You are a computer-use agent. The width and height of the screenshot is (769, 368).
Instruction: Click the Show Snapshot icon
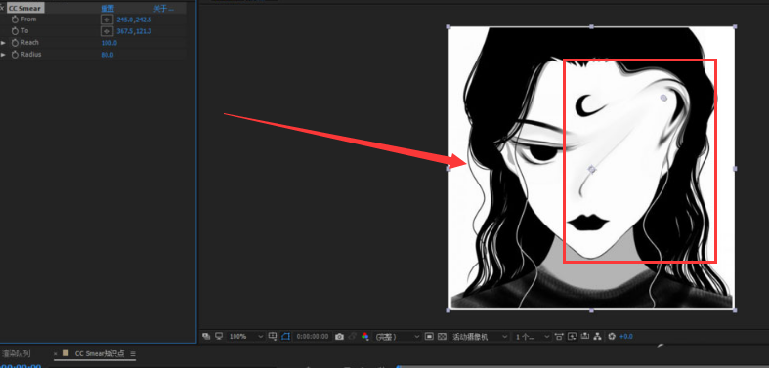(352, 337)
